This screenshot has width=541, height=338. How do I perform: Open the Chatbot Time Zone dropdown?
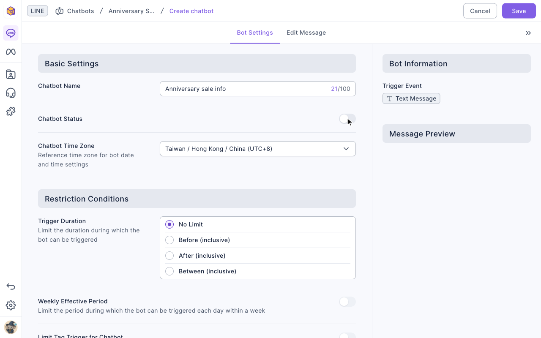[x=258, y=149]
